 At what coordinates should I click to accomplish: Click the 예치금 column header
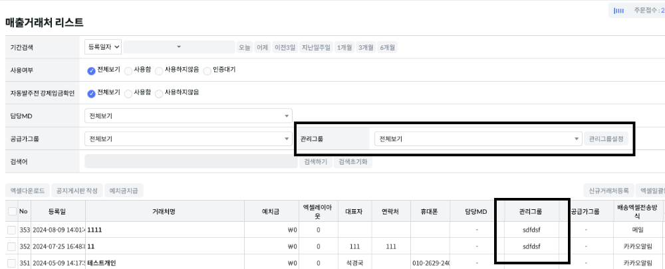[x=271, y=211]
